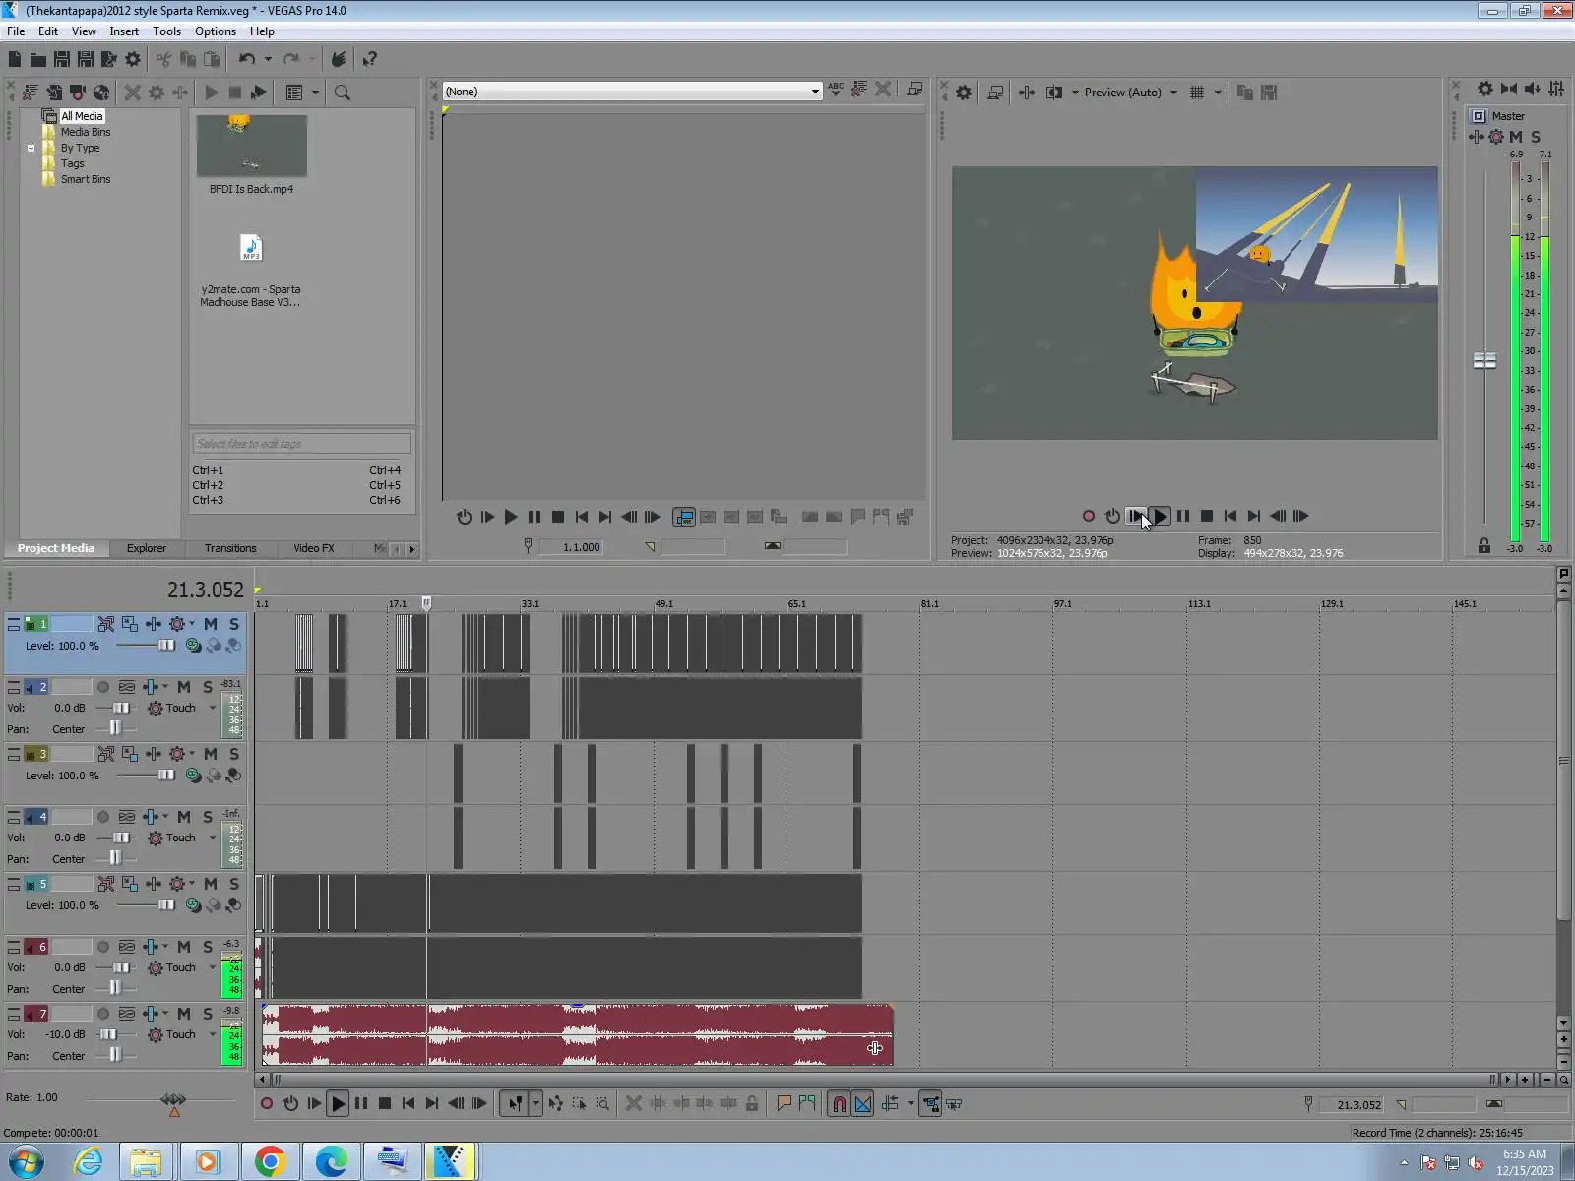
Task: Pause the video preview window playback
Action: point(1183,516)
